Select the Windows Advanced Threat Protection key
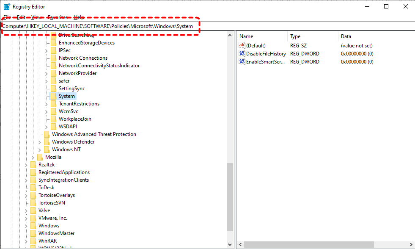415x249 pixels. [94, 134]
